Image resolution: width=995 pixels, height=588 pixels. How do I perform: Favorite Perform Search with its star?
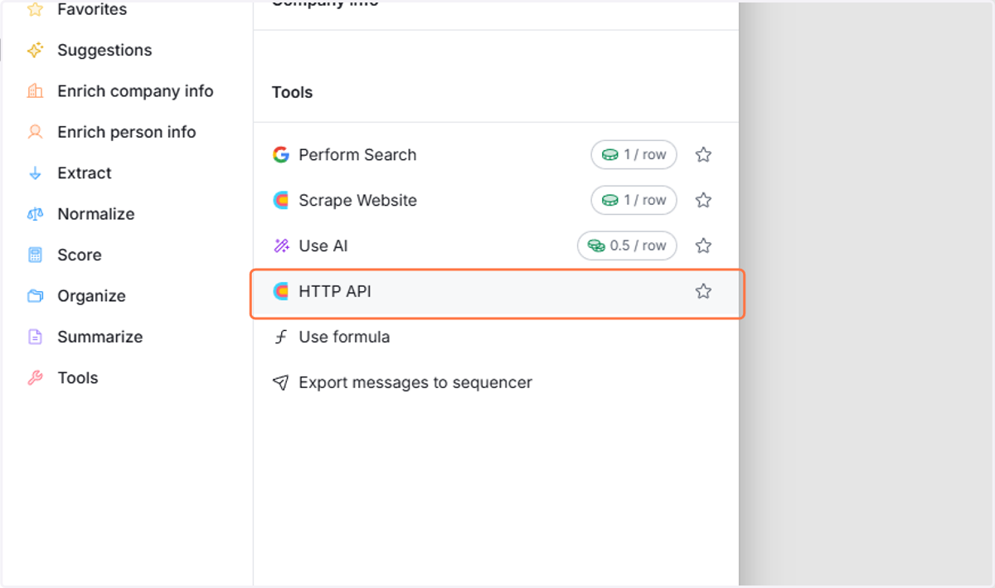point(703,155)
